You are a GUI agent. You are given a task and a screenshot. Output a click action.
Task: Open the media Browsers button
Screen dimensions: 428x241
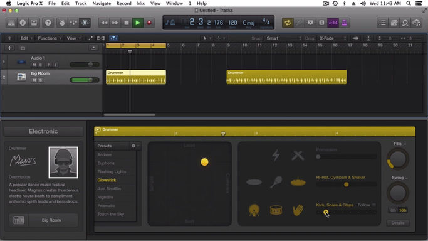(417, 23)
